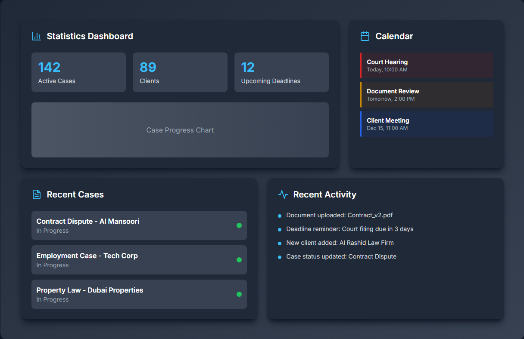Image resolution: width=524 pixels, height=339 pixels.
Task: Click the bar chart icon beside Statistics Dashboard
Action: (36, 36)
